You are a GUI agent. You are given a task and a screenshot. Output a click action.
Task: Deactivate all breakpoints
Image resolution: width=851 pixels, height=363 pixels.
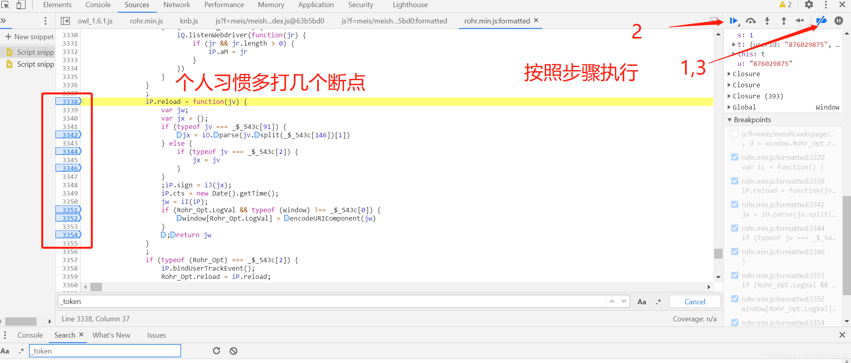(x=821, y=21)
